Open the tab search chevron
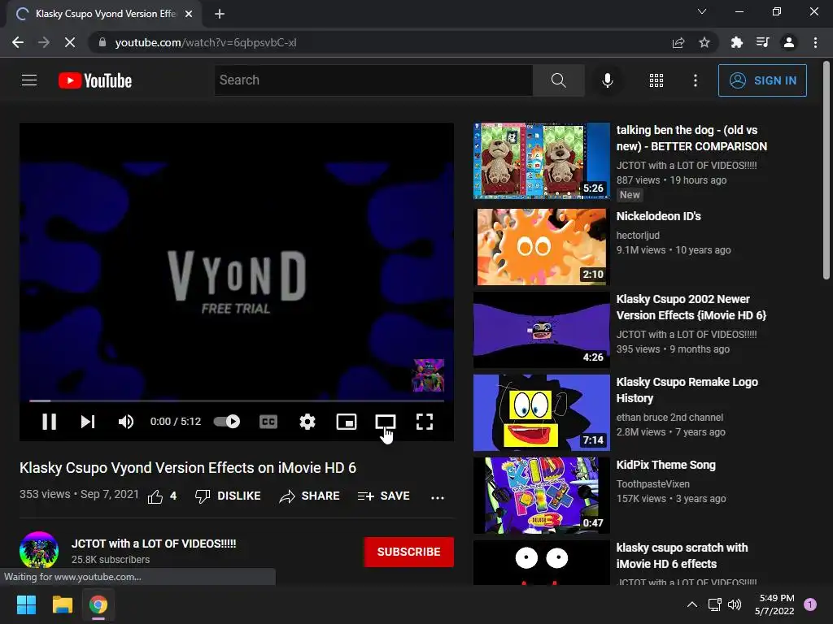This screenshot has height=624, width=833. 702,11
